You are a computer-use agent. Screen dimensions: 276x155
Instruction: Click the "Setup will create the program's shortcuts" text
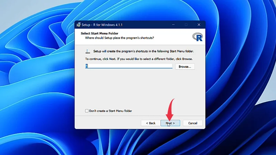(x=144, y=51)
